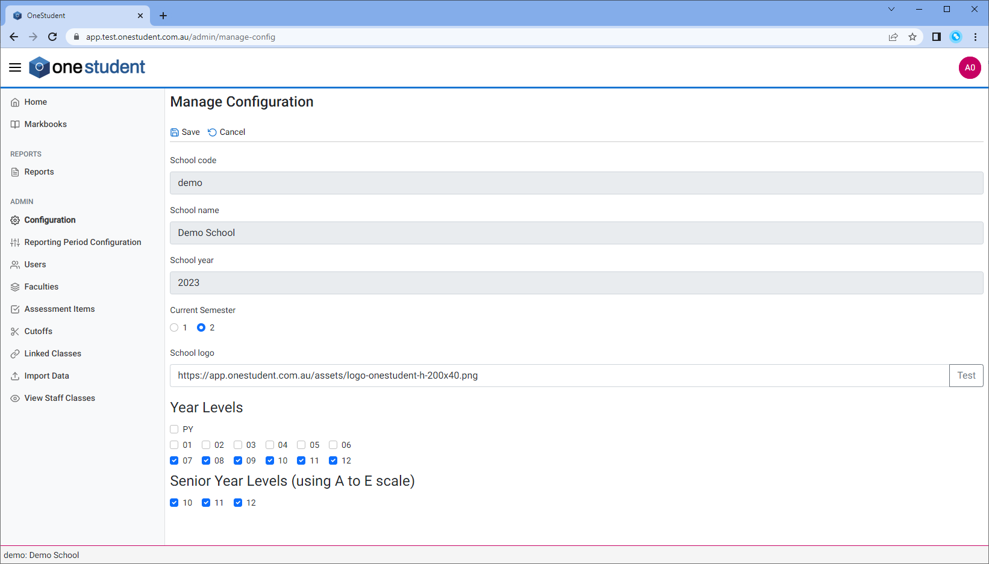Select Current Semester 1 radio button
Screen dimensions: 989x564
(174, 327)
